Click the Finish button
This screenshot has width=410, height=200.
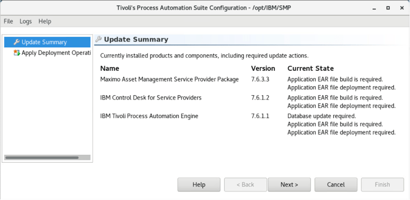pos(382,185)
